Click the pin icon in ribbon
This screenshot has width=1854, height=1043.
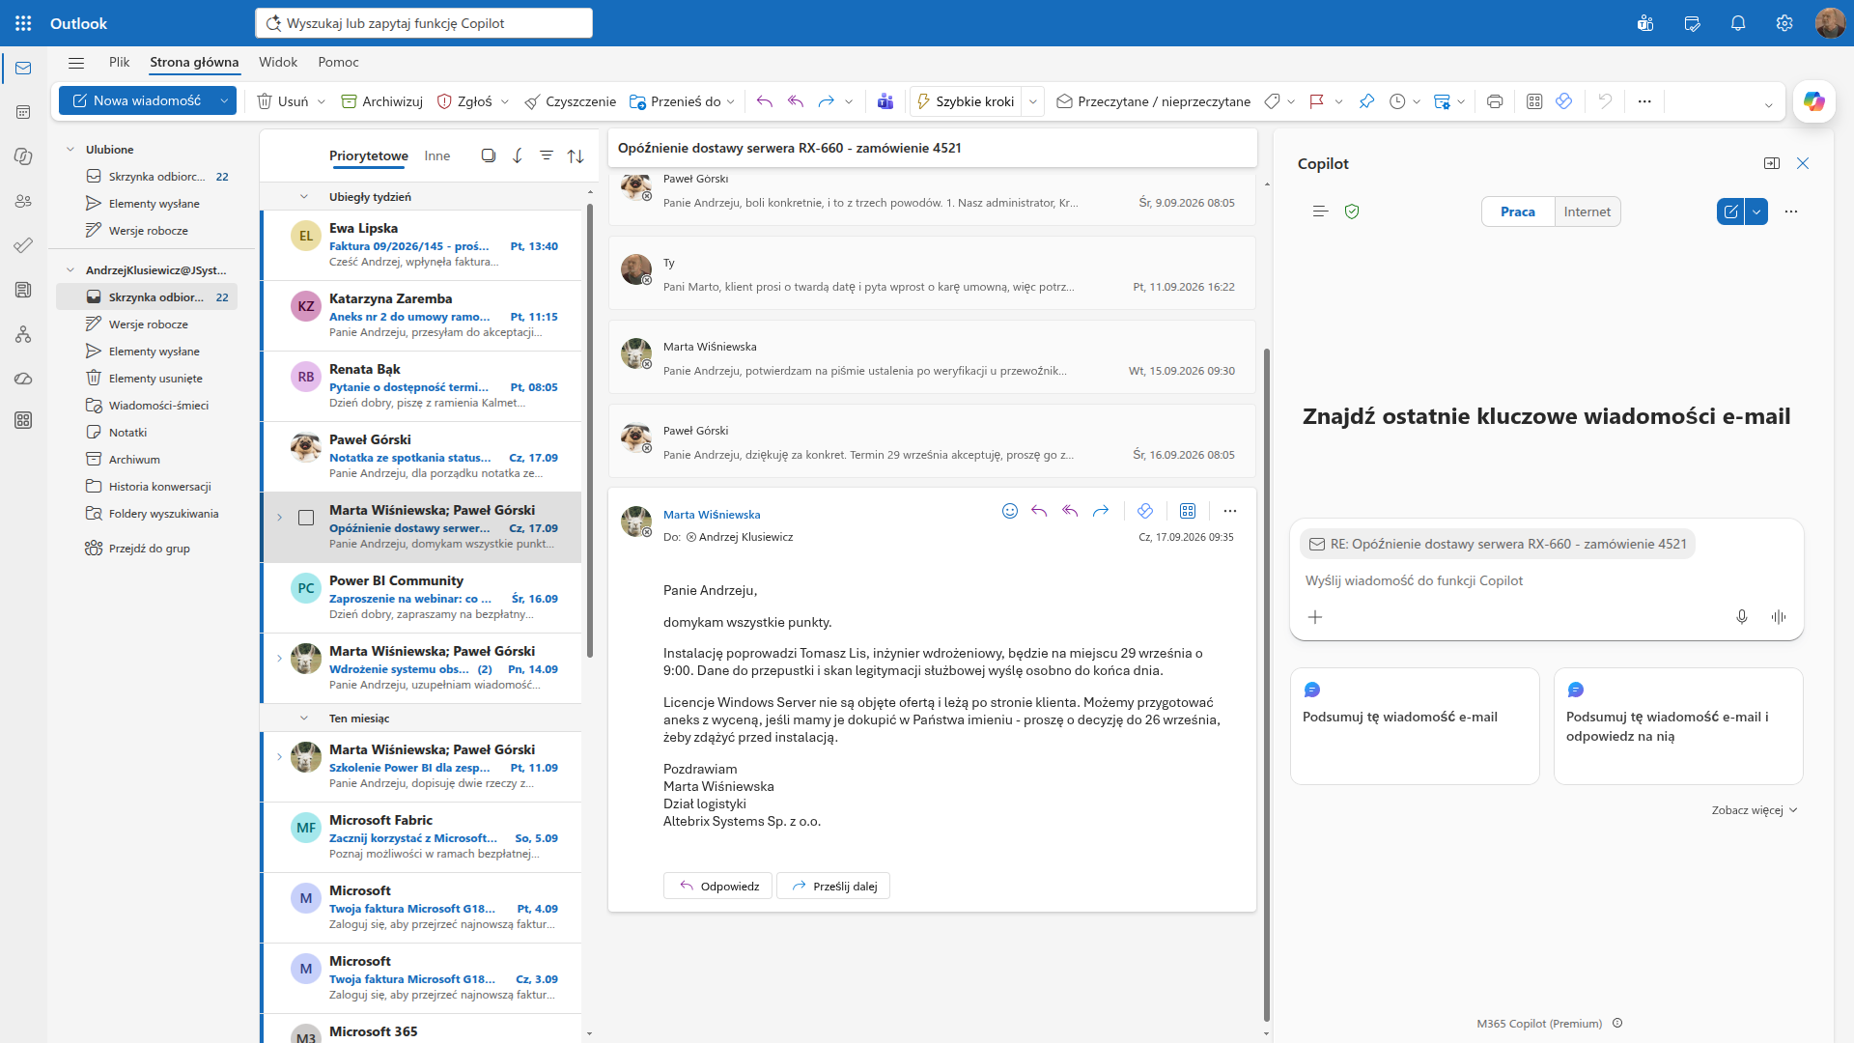[1366, 101]
